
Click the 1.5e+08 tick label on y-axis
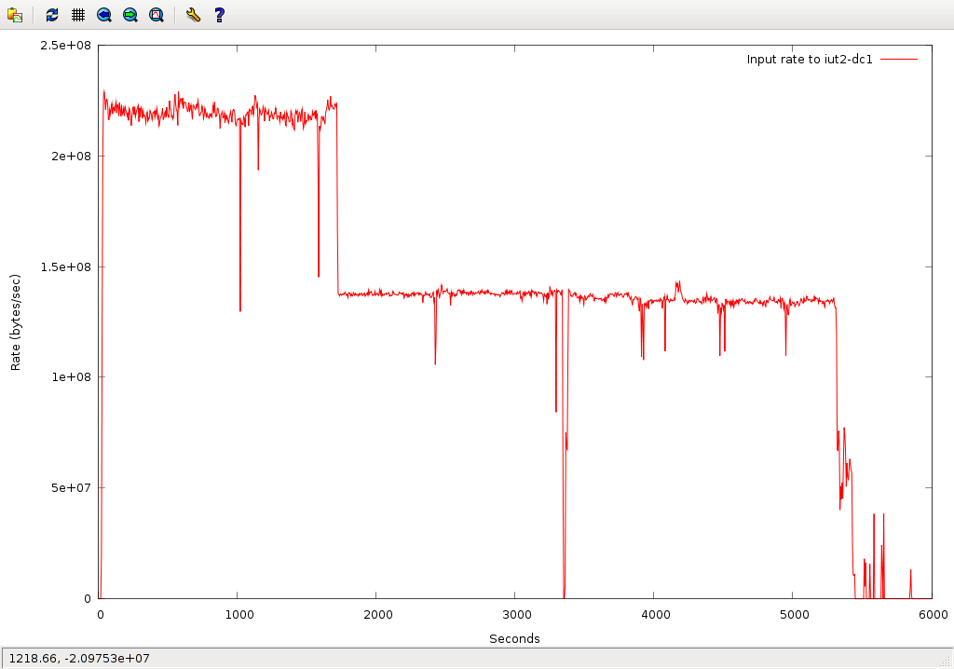(x=69, y=266)
